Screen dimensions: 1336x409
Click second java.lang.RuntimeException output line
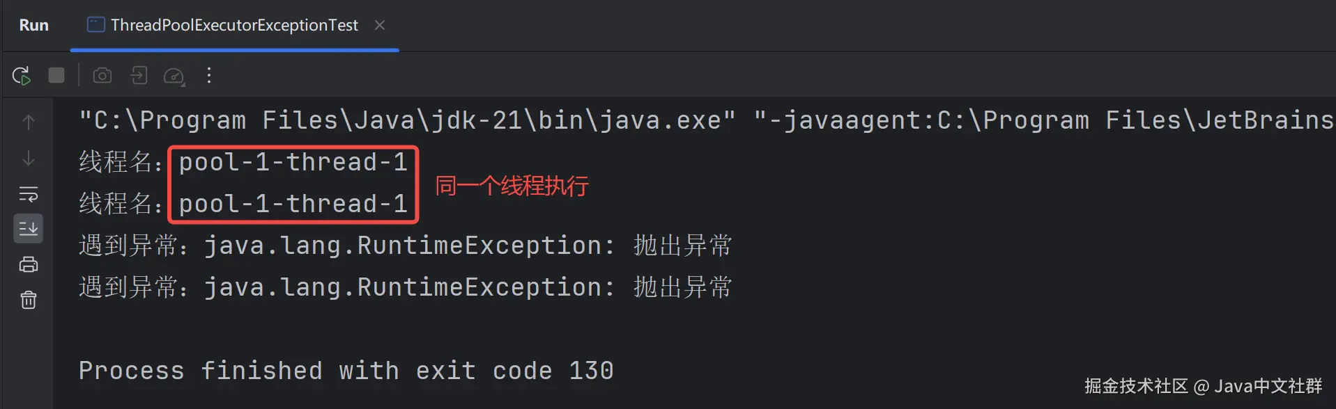pyautogui.click(x=406, y=287)
